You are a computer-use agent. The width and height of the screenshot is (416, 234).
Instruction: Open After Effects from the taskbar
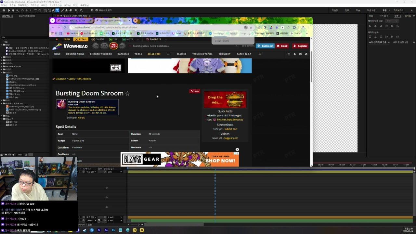click(106, 230)
